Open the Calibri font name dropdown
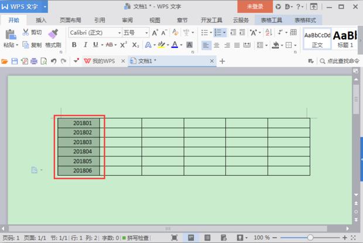363x243 pixels. 119,33
